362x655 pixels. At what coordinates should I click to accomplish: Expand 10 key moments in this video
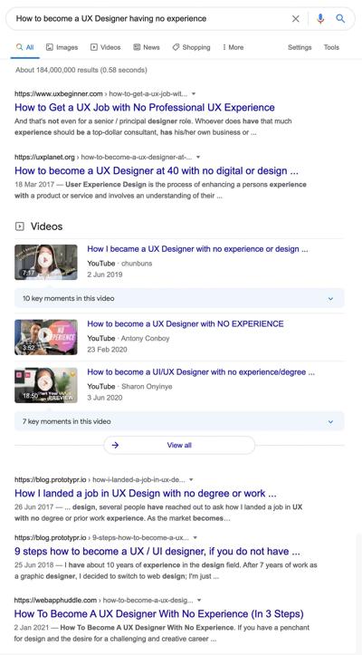click(179, 298)
